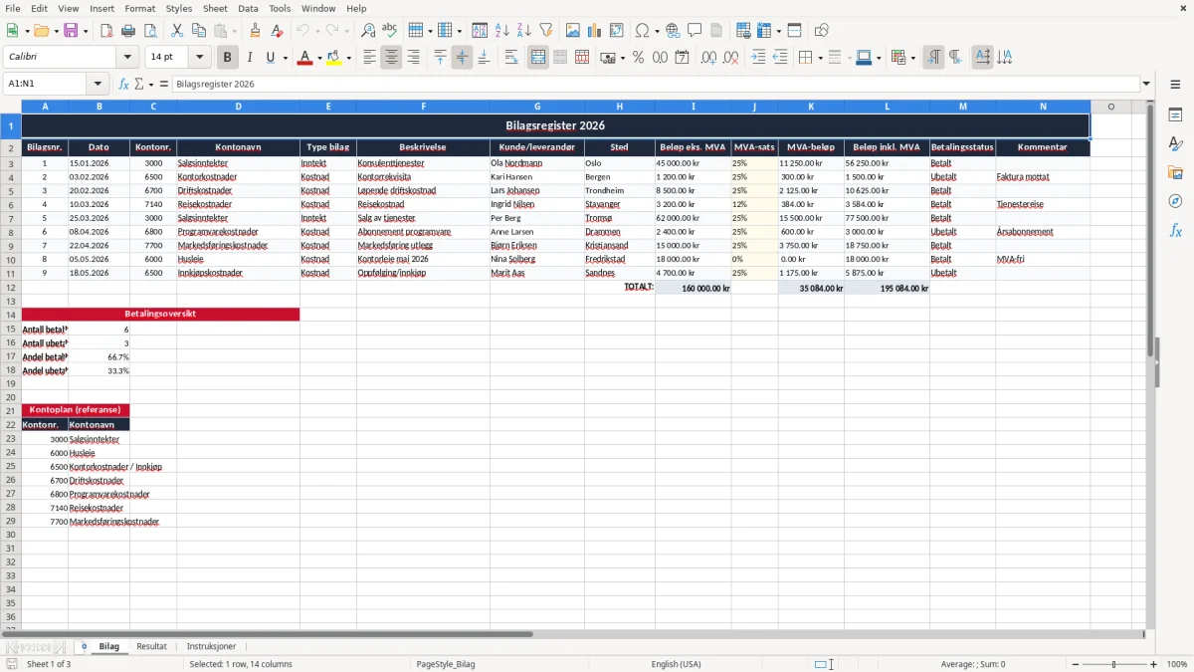Open sidebar Properties panel

pyautogui.click(x=1175, y=115)
